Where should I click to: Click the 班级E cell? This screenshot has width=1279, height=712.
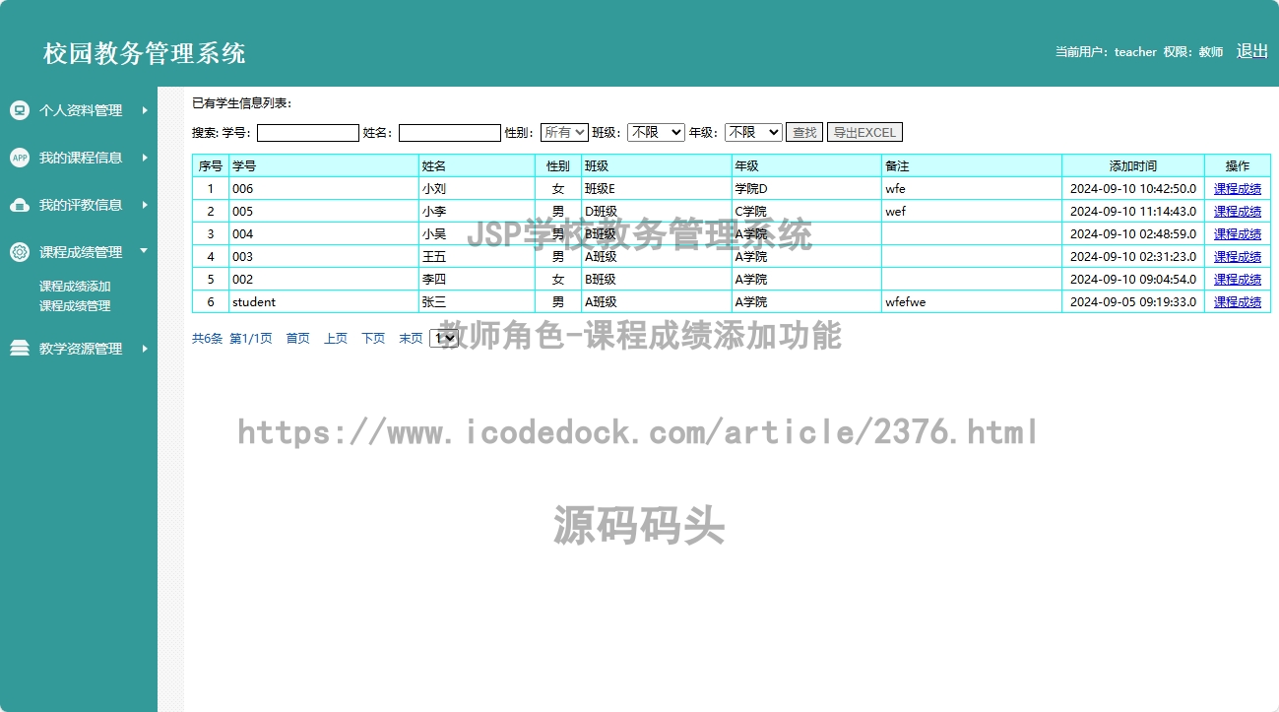pos(657,189)
